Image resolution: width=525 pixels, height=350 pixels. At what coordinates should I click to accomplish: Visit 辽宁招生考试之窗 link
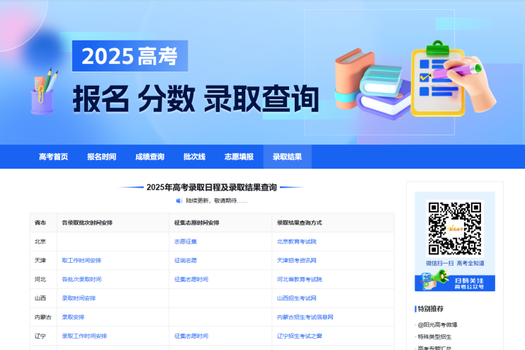click(299, 336)
